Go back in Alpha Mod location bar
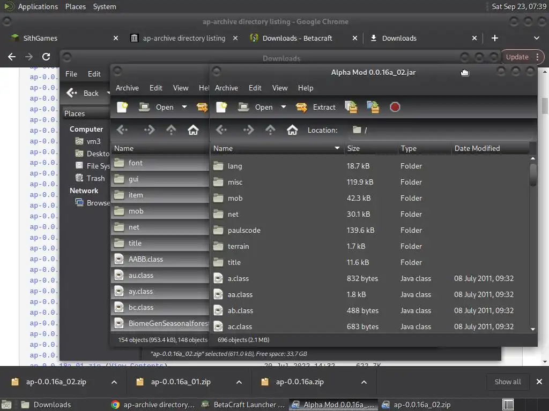 point(221,130)
